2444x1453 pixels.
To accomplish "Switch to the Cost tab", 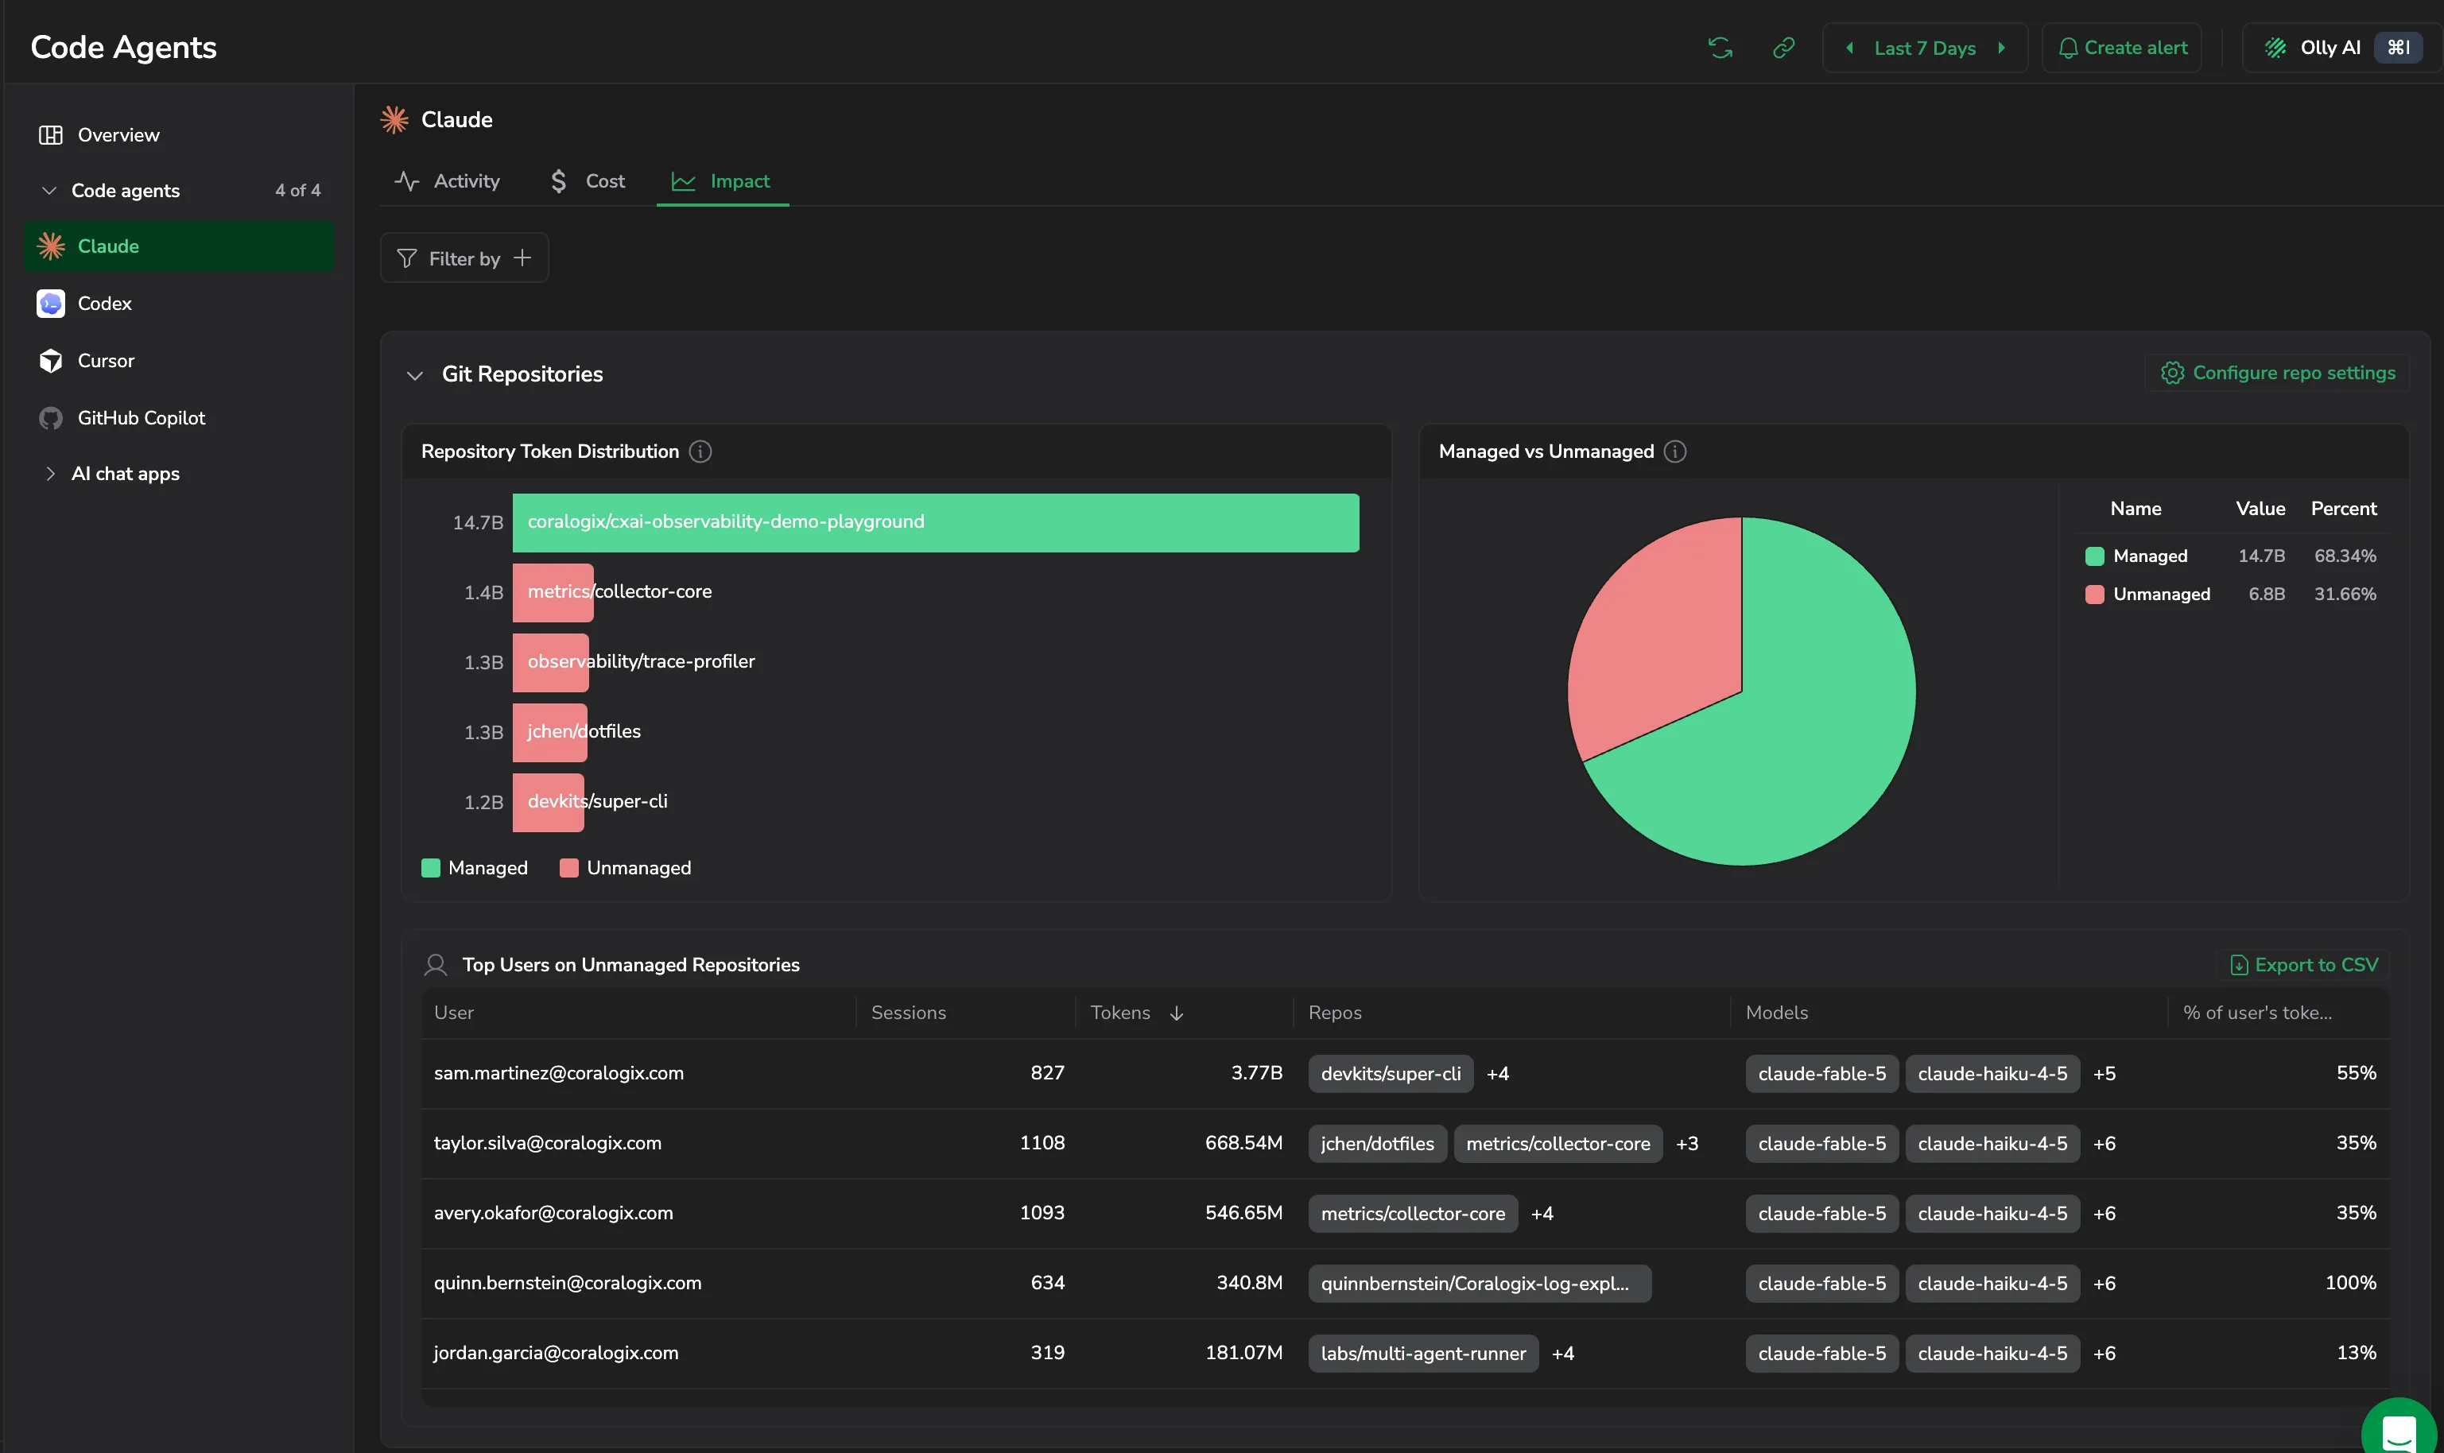I will tap(588, 181).
